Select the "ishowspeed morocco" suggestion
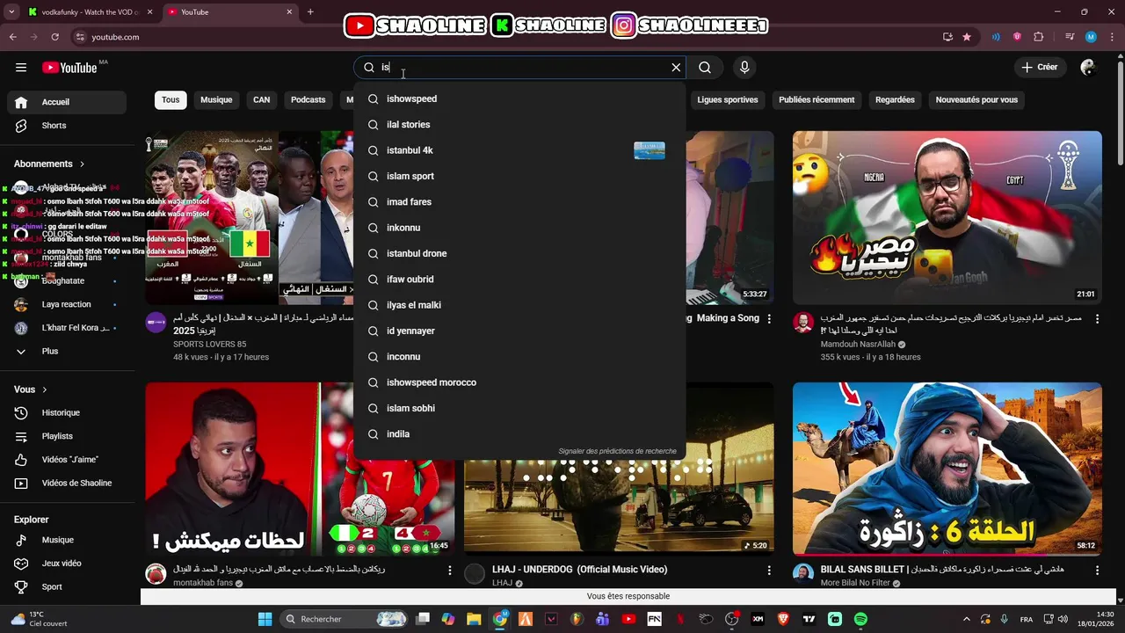 pyautogui.click(x=519, y=382)
